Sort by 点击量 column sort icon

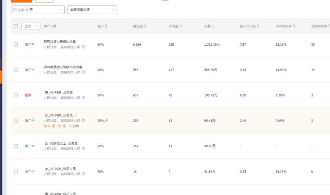click(x=181, y=26)
